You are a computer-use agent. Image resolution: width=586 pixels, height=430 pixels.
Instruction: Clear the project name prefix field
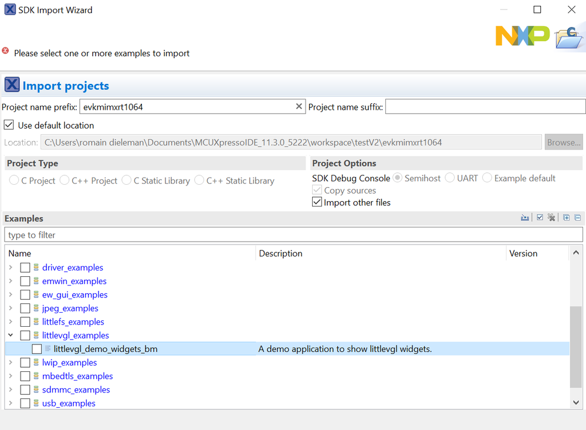pyautogui.click(x=299, y=106)
